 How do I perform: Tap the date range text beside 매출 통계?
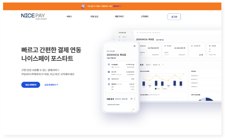(x=121, y=99)
